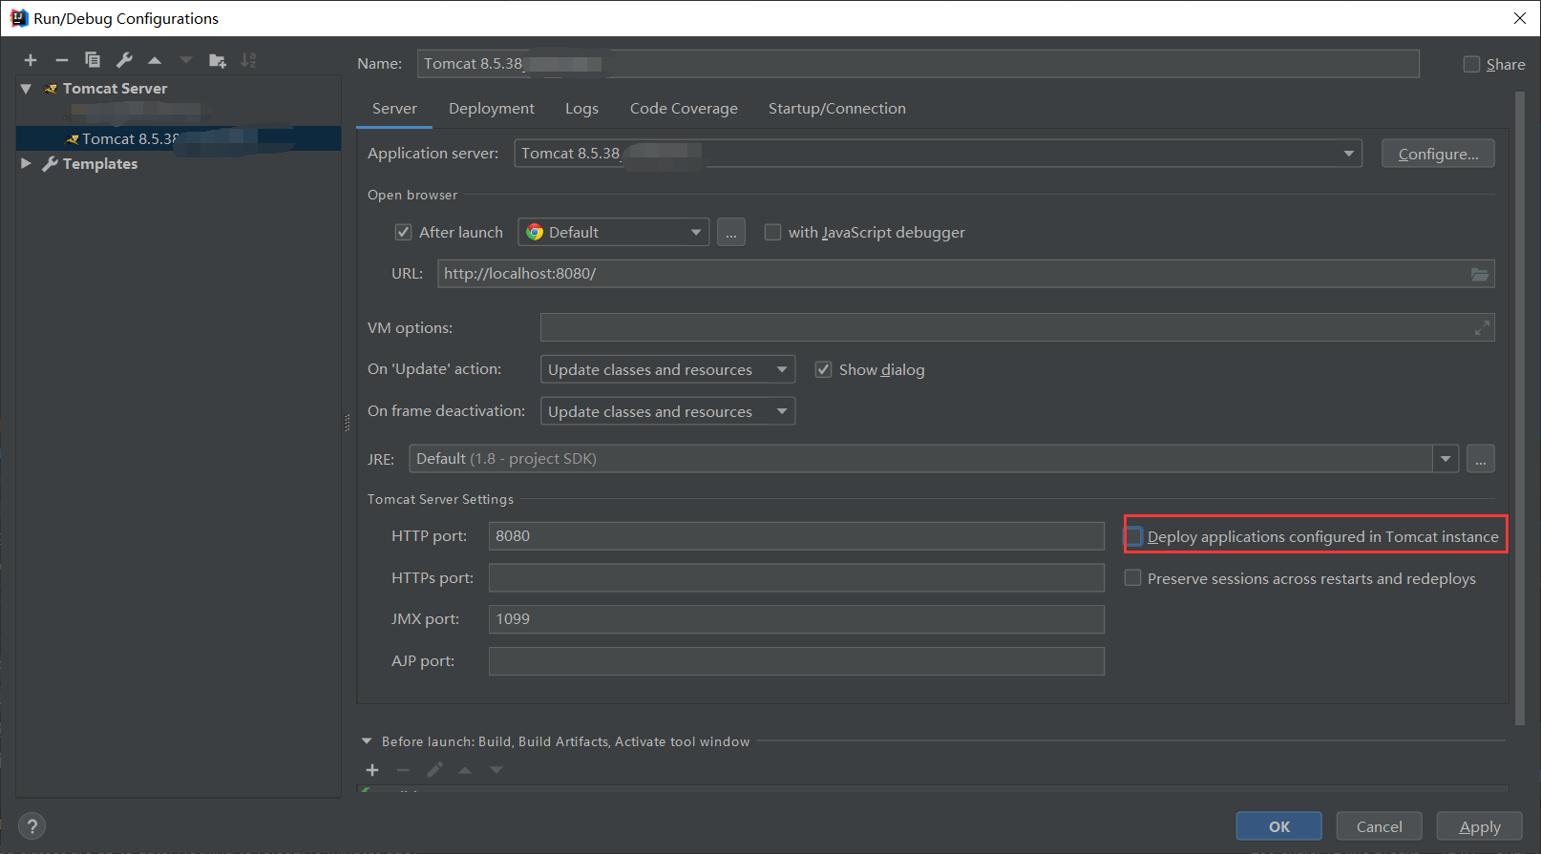Copy the selected configuration
This screenshot has height=854, width=1541.
click(x=93, y=60)
